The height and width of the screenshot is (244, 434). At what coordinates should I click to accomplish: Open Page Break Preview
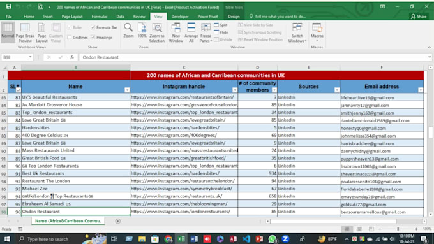click(25, 32)
